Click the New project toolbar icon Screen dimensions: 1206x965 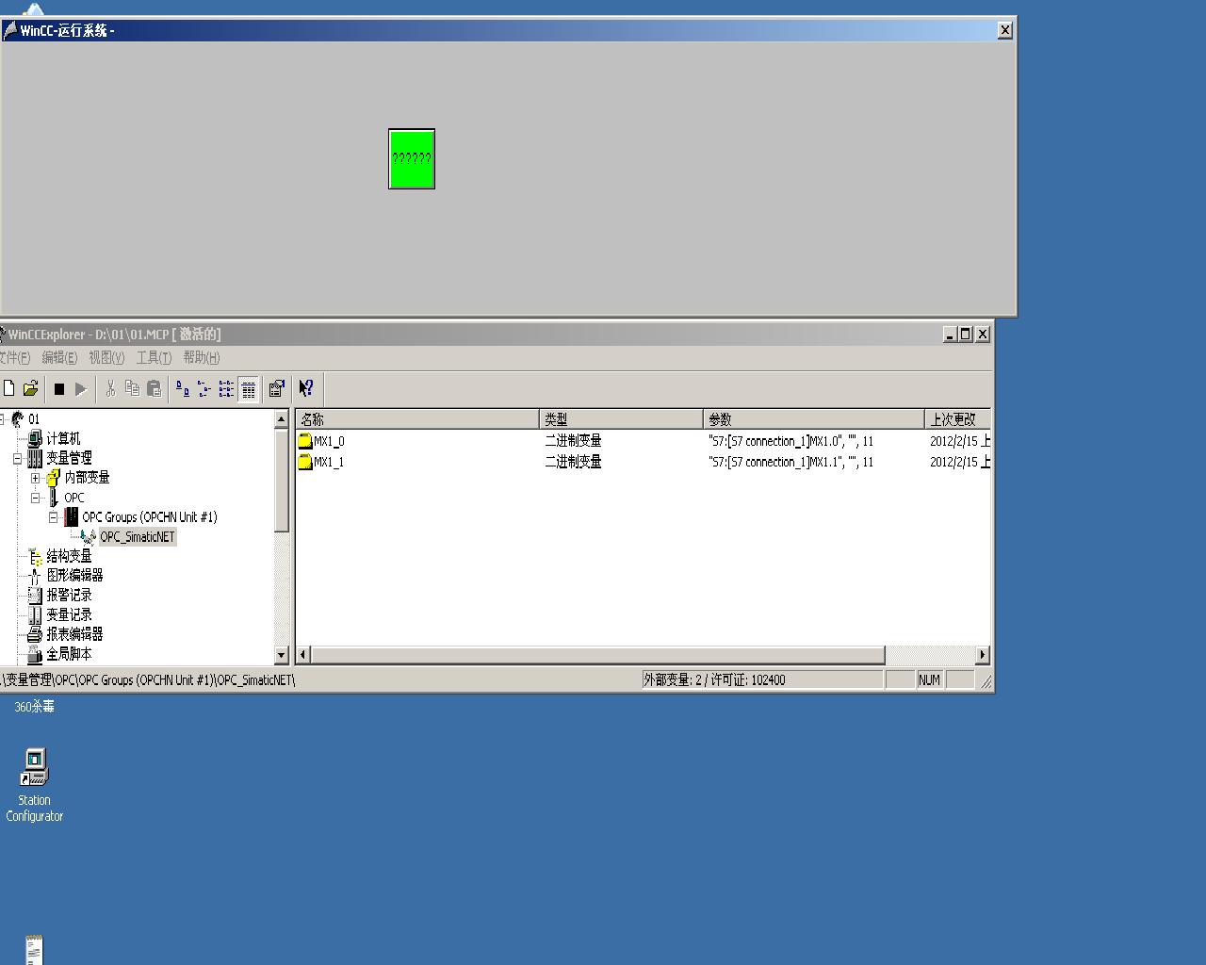coord(8,388)
